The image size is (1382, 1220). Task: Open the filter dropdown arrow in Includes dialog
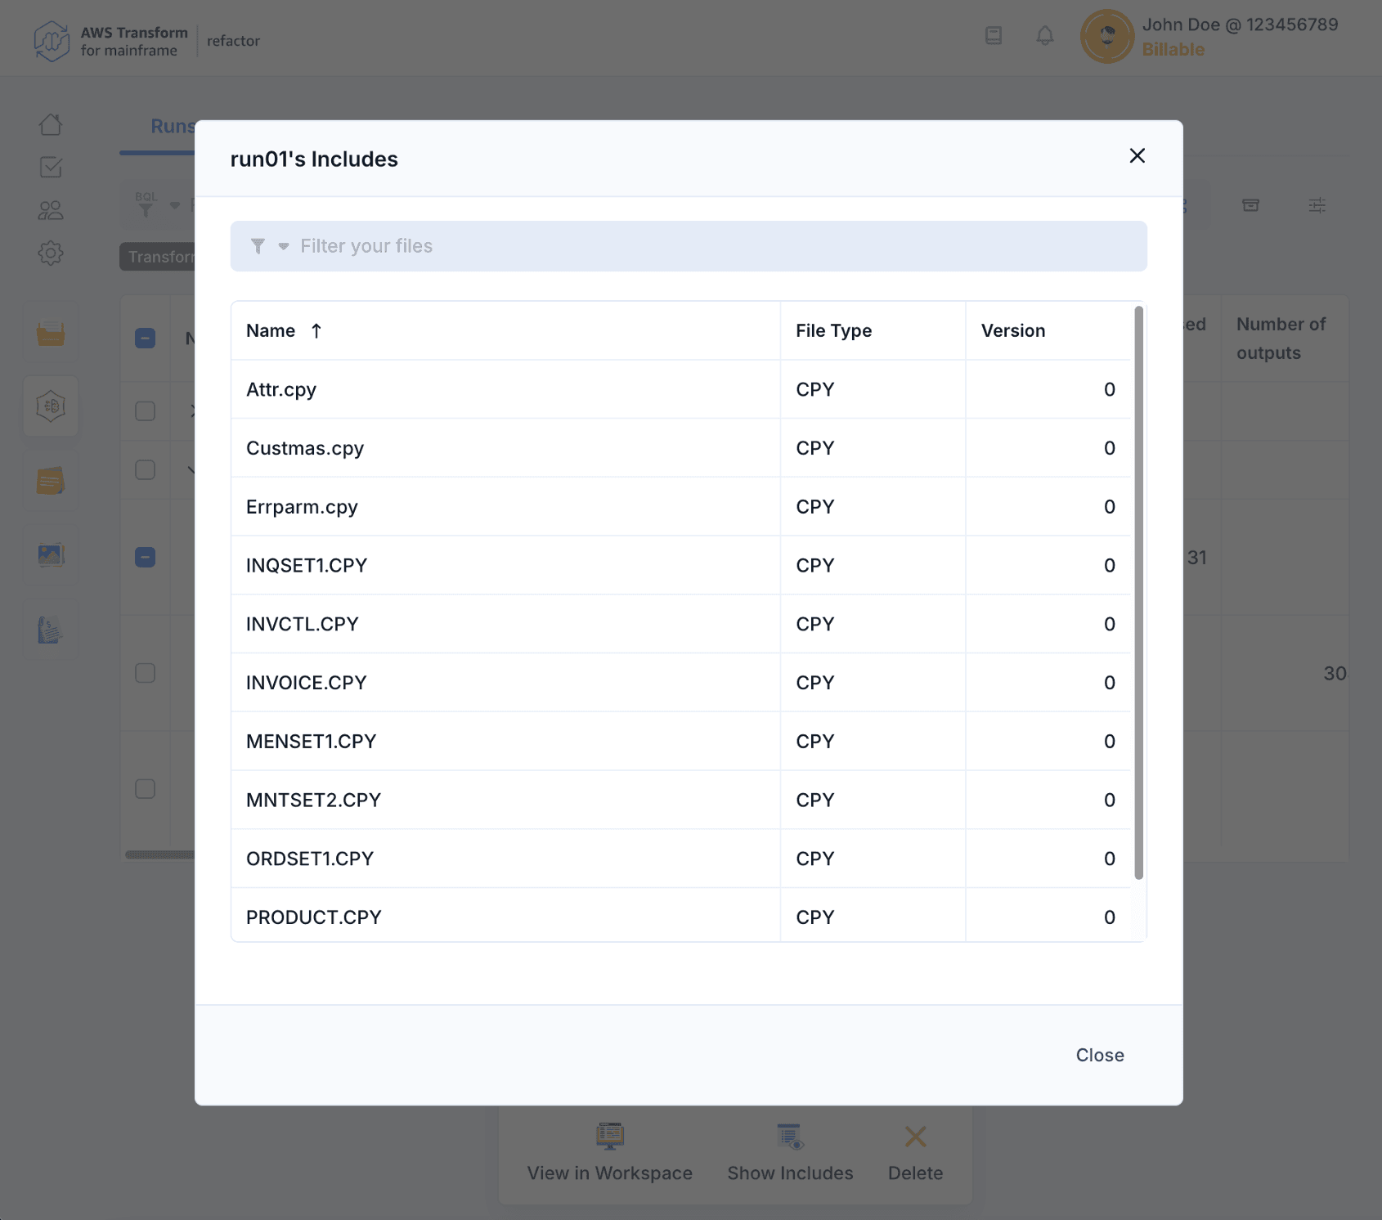[283, 246]
